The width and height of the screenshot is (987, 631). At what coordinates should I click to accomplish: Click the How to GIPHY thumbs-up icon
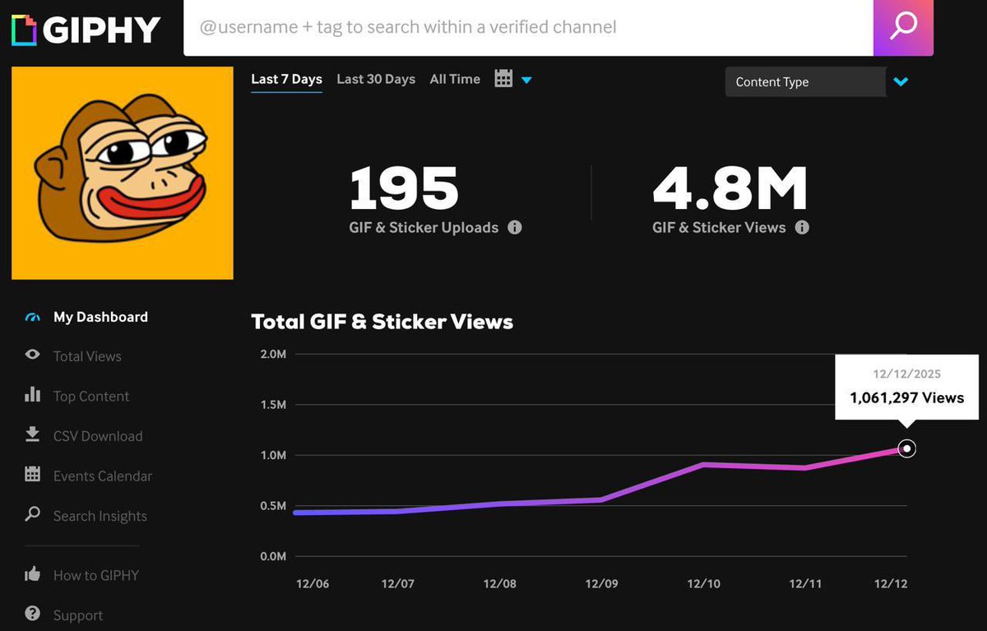(x=33, y=574)
